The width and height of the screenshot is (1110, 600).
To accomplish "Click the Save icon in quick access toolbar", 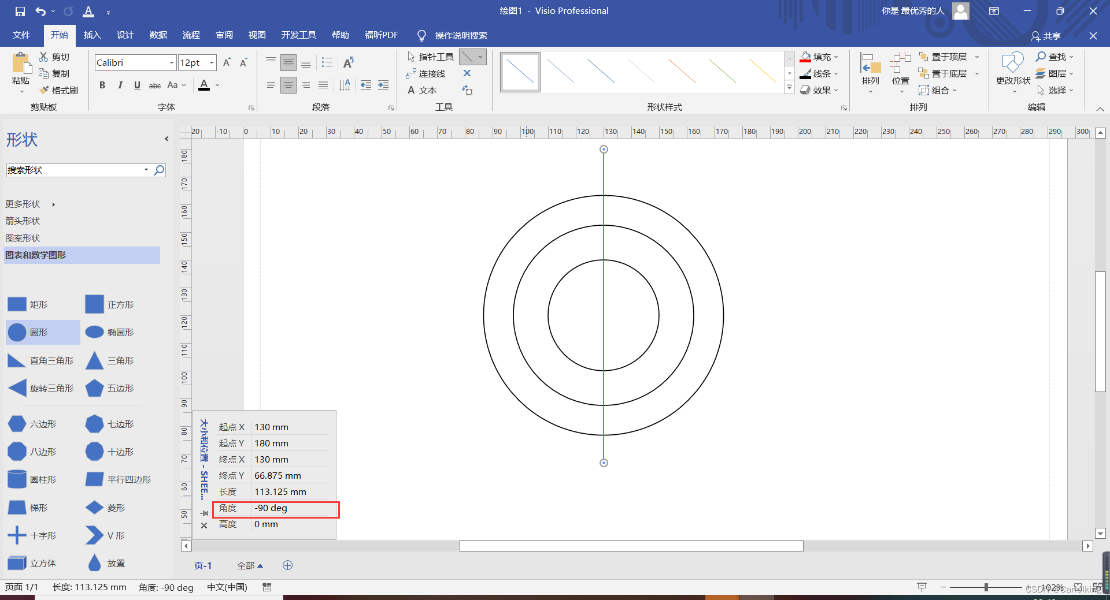I will [x=20, y=11].
